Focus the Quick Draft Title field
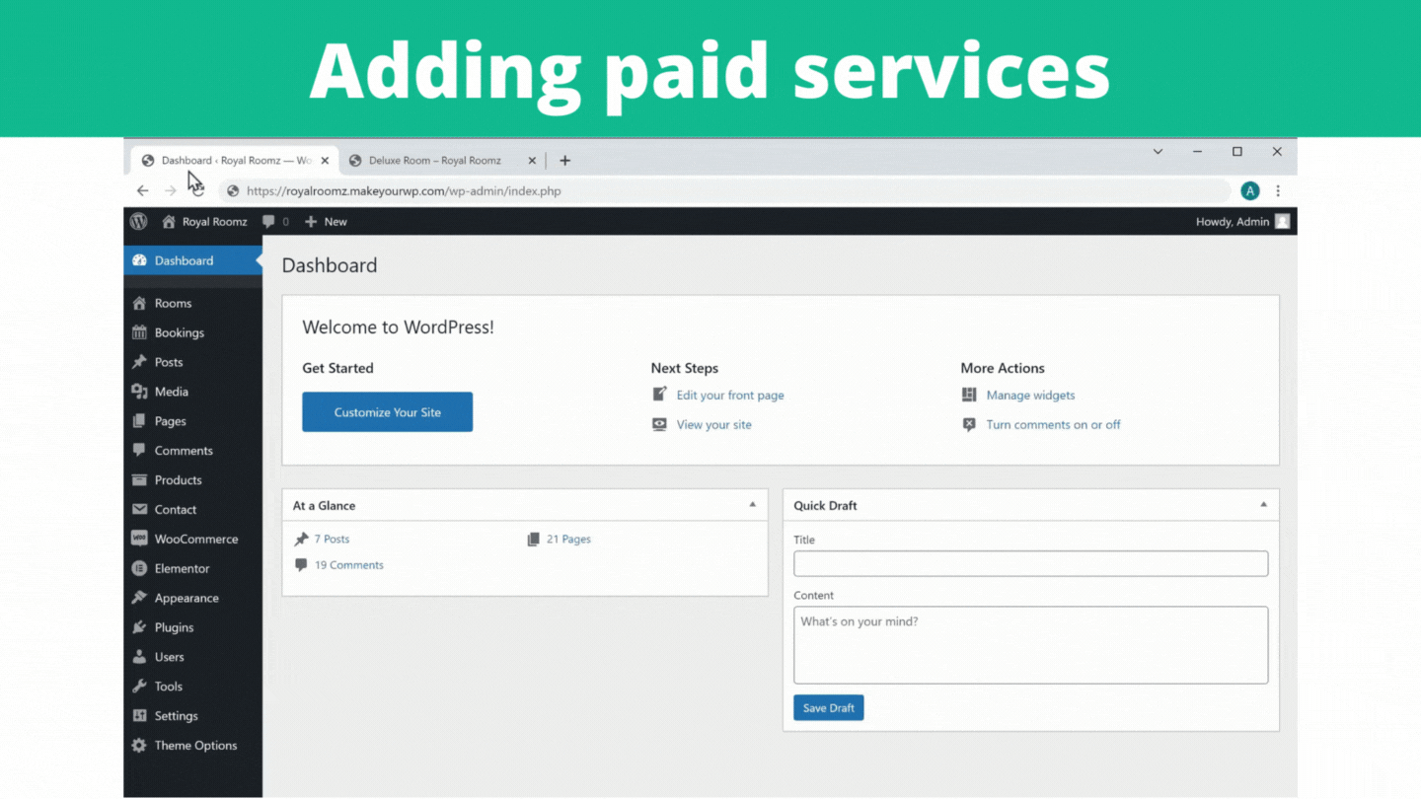The width and height of the screenshot is (1421, 799). click(x=1030, y=564)
